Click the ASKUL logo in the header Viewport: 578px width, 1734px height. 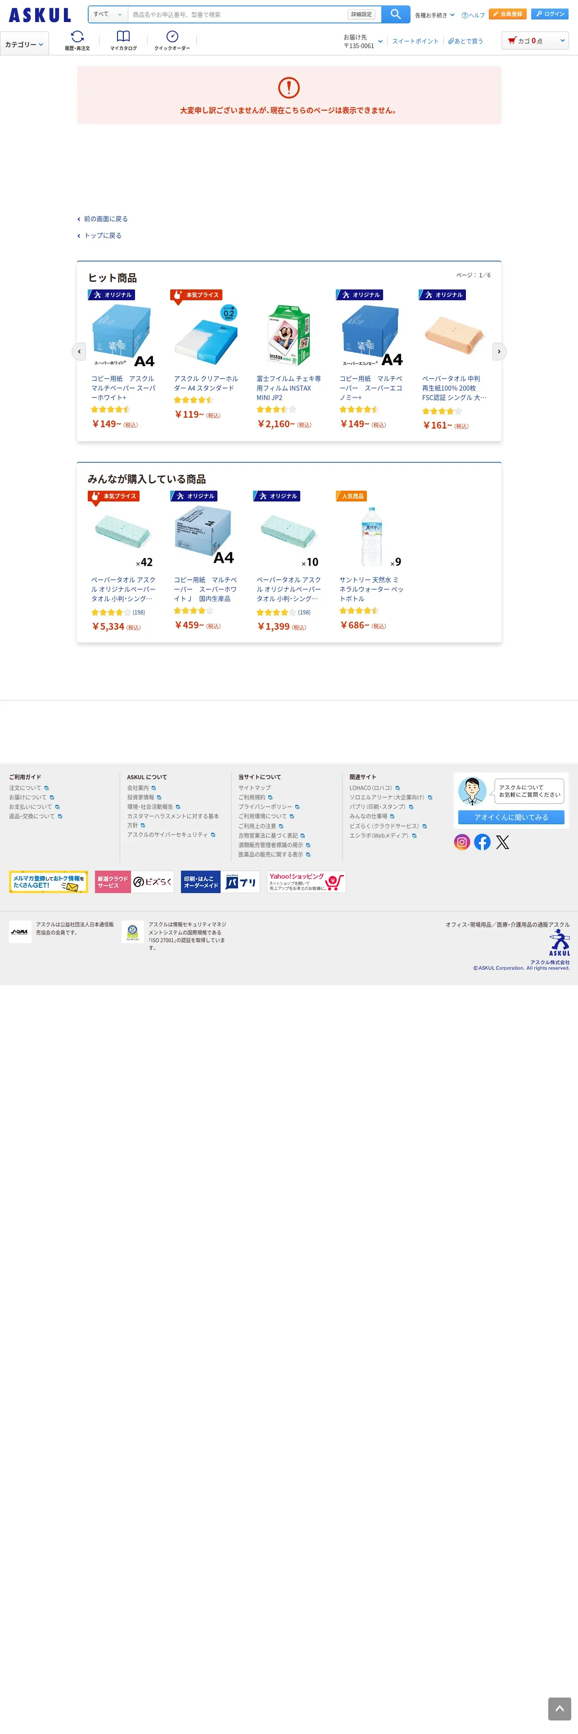40,15
